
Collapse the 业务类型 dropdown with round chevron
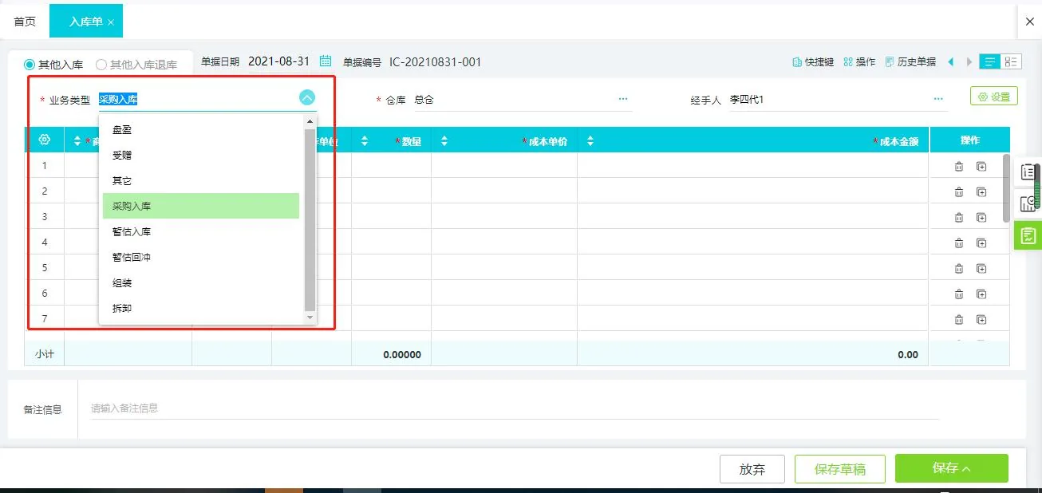[x=307, y=98]
